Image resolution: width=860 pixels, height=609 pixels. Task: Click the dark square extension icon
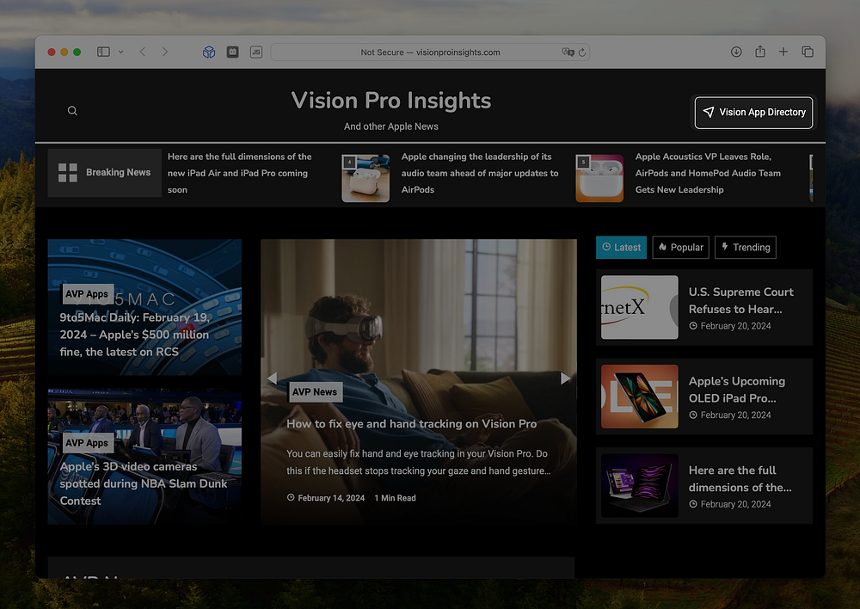click(x=232, y=52)
